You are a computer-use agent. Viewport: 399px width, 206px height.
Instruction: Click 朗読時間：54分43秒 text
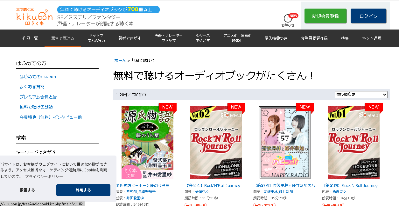point(132,204)
